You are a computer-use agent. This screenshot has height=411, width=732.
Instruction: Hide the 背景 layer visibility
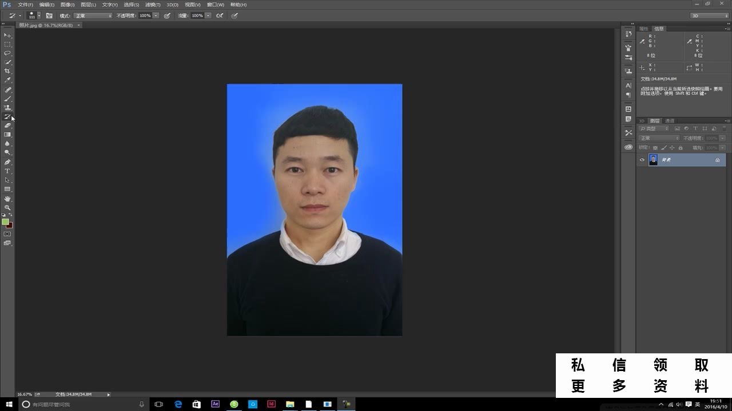pos(642,159)
